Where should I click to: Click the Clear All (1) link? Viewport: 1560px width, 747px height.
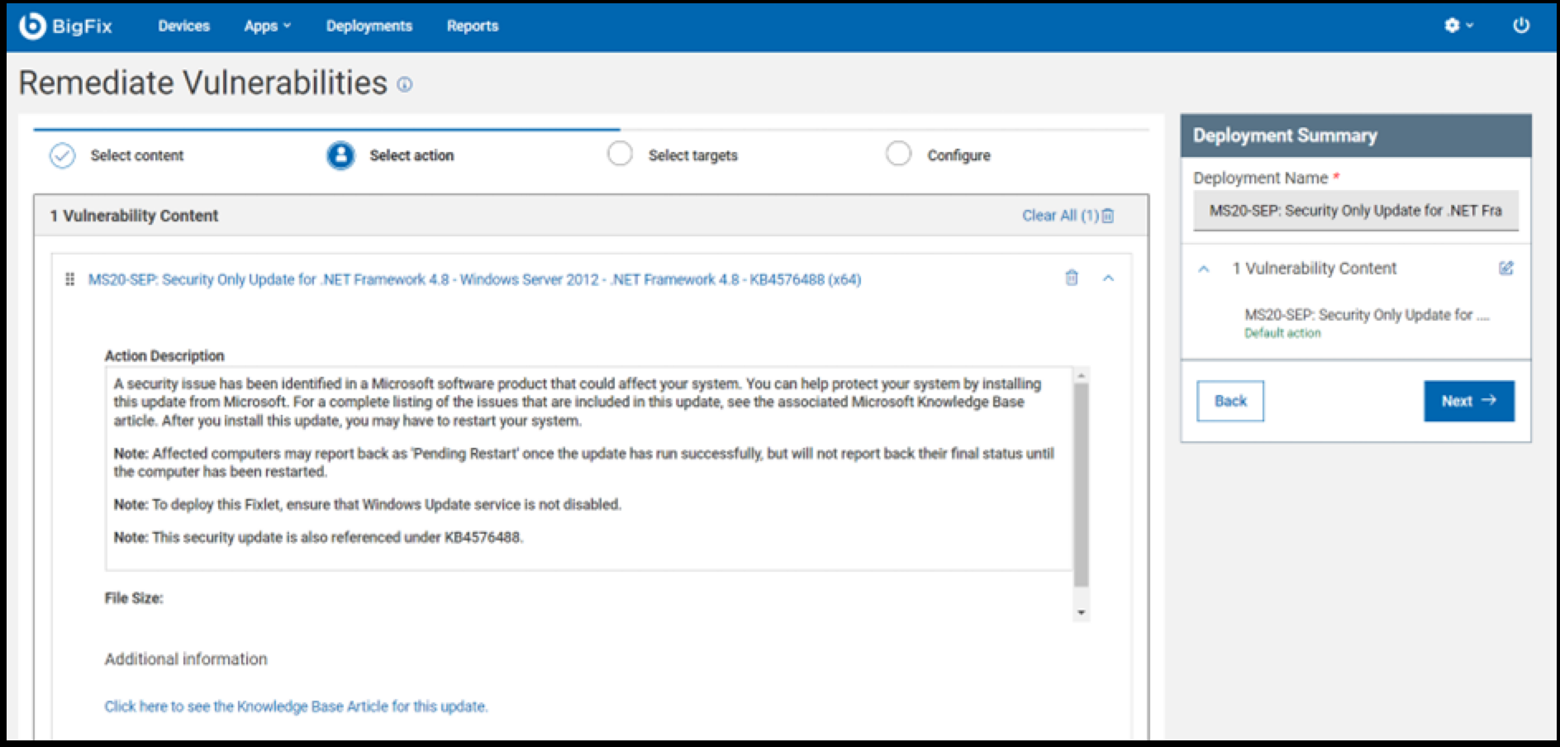click(x=1060, y=216)
